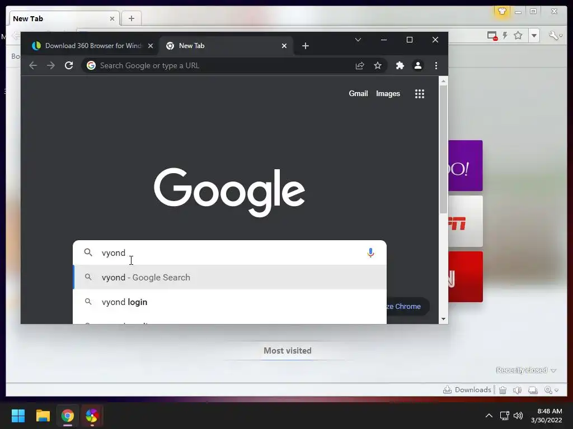The height and width of the screenshot is (429, 573).
Task: Open File Explorer from the taskbar
Action: 43,415
